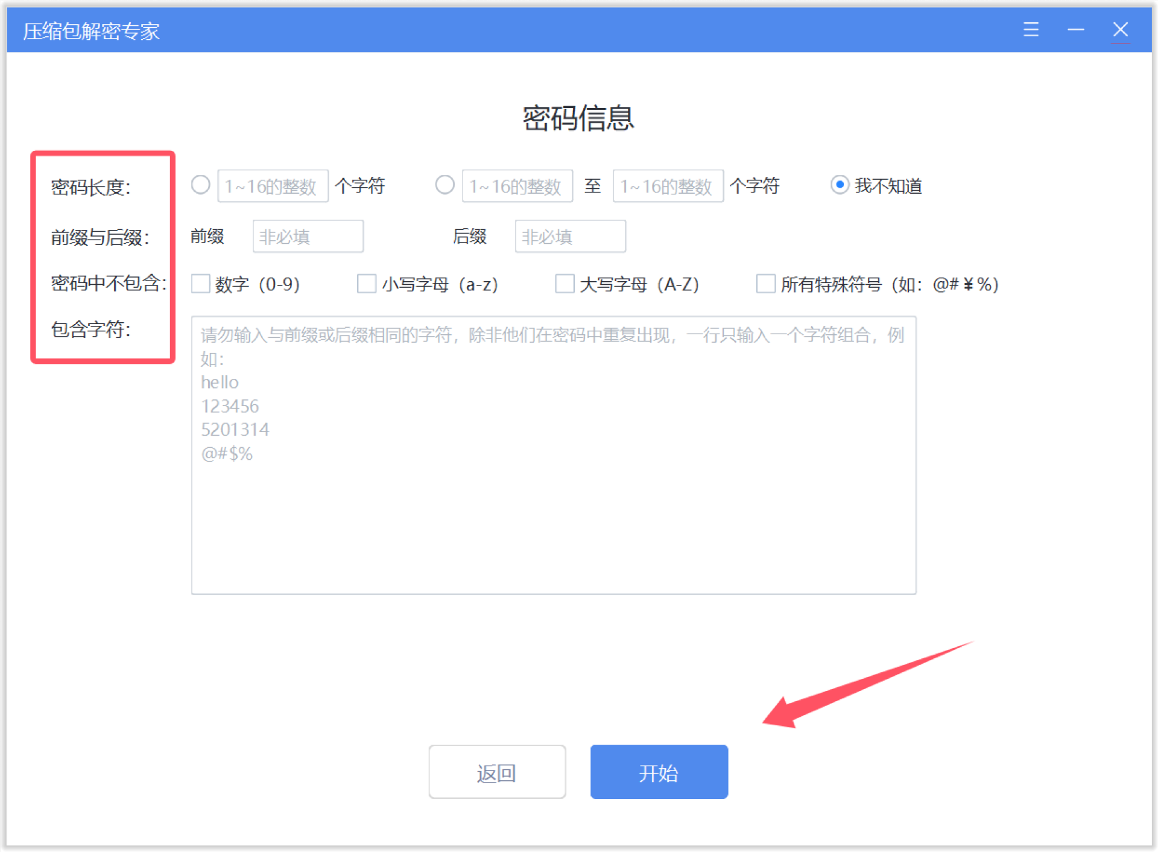1158x852 pixels.
Task: Click inside the 包含字符 text area
Action: tap(553, 513)
